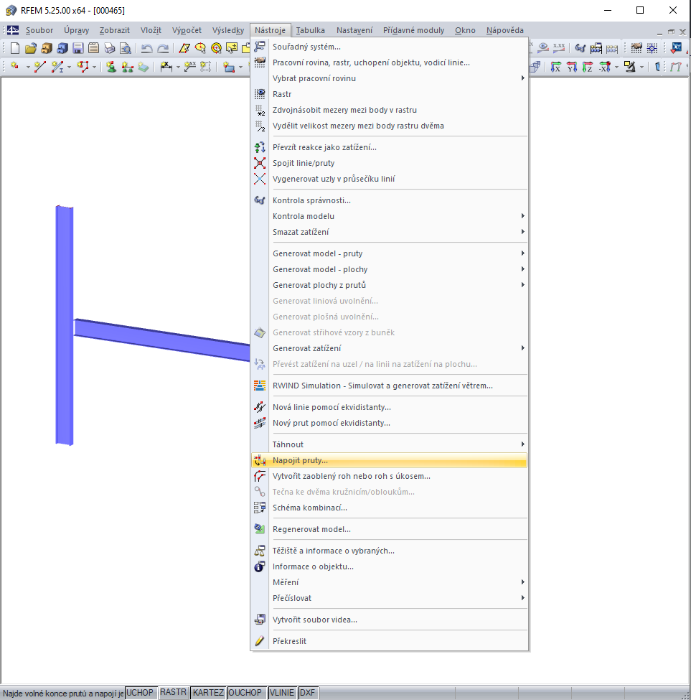Click the New line support icon
This screenshot has height=700, width=691.
point(127,67)
